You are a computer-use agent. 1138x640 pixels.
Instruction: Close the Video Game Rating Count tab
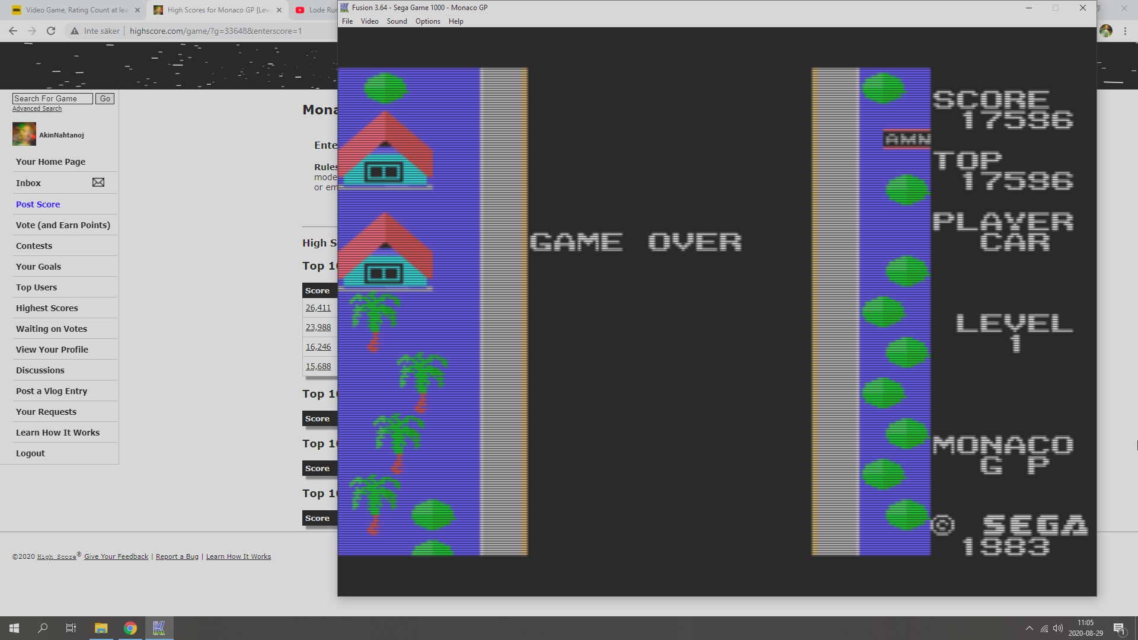click(138, 10)
